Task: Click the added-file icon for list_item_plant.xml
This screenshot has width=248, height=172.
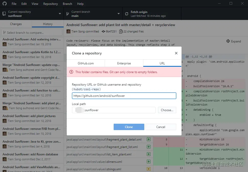Action: click(148, 154)
